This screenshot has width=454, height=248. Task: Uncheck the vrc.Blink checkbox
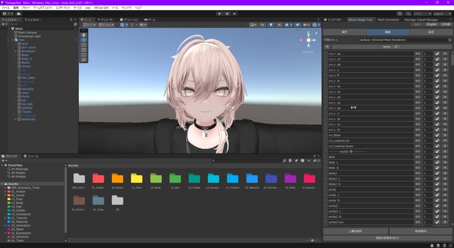(x=437, y=135)
